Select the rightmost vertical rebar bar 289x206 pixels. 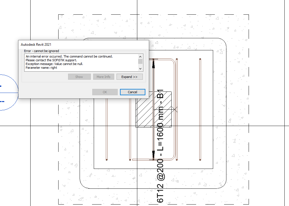coord(200,109)
